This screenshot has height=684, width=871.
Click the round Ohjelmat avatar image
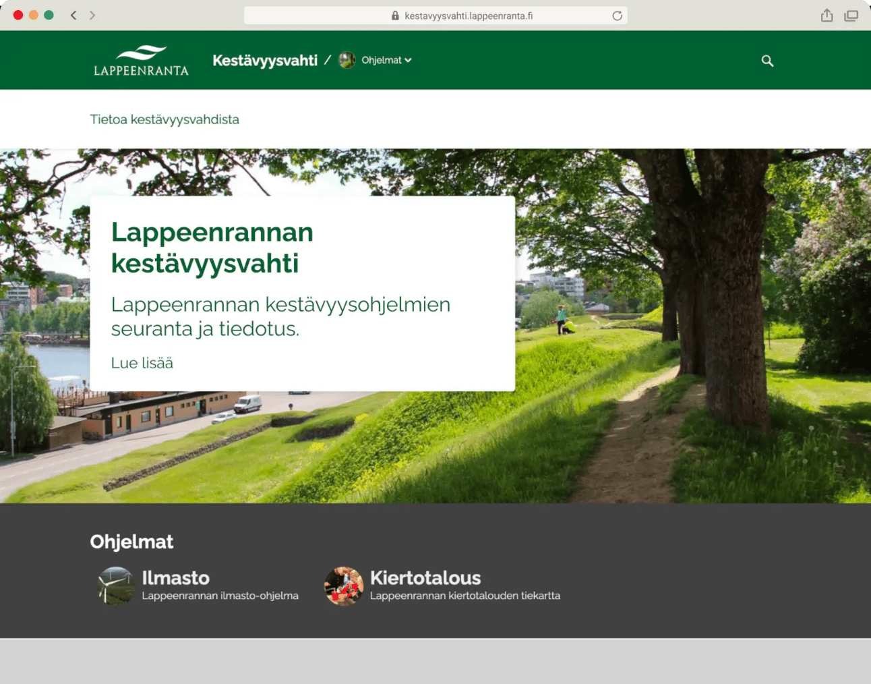(x=347, y=60)
